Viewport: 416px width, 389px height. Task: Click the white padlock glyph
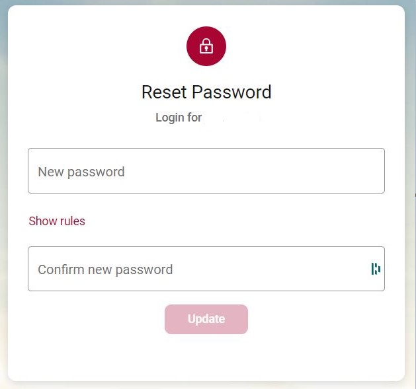(206, 46)
